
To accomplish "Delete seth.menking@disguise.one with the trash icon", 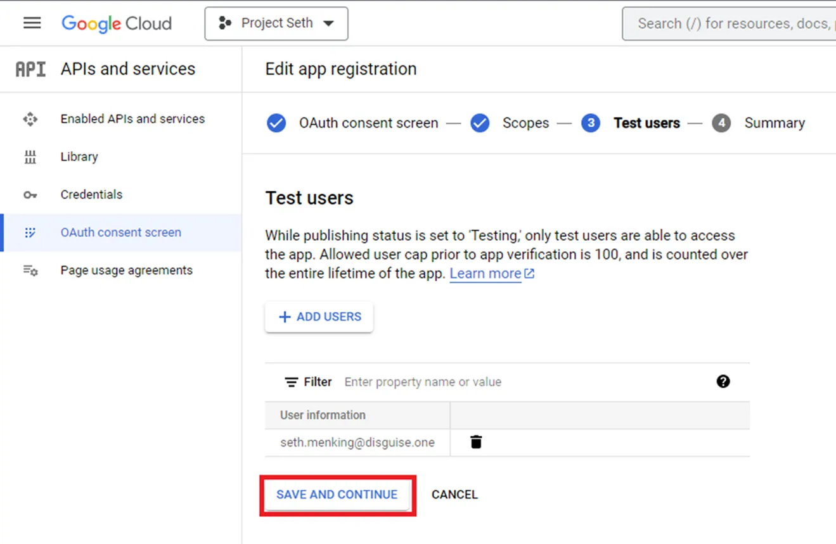I will [x=475, y=442].
